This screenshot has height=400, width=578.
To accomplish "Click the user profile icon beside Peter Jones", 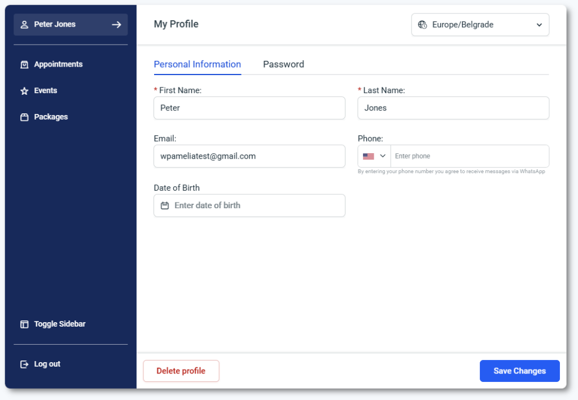I will click(x=24, y=25).
